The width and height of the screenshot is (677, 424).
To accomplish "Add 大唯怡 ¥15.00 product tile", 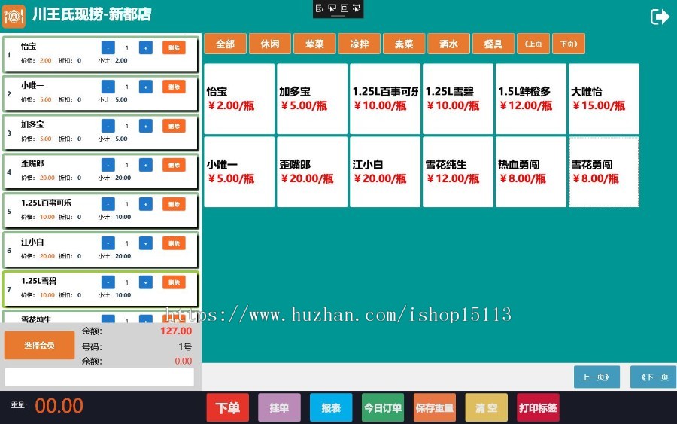I will point(604,99).
